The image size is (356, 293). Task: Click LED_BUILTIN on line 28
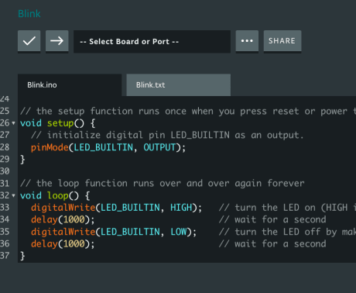tap(103, 147)
